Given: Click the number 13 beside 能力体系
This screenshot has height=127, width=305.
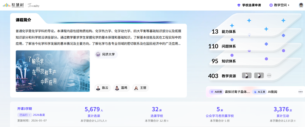Looking at the screenshot, I should (215, 32).
